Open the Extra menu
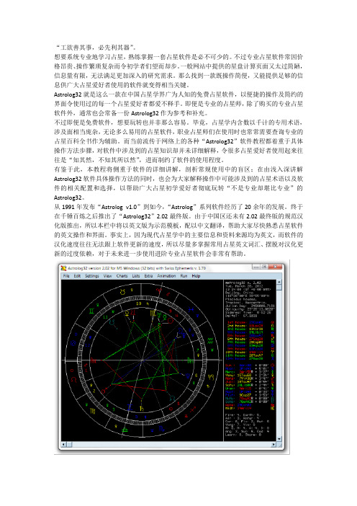Image resolution: width=357 pixels, height=506 pixels. pyautogui.click(x=148, y=276)
